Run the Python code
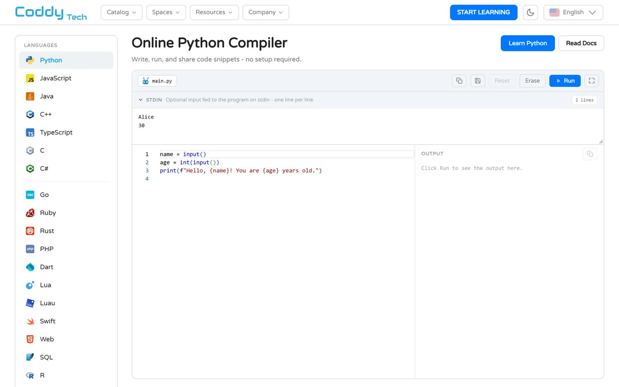 click(565, 81)
